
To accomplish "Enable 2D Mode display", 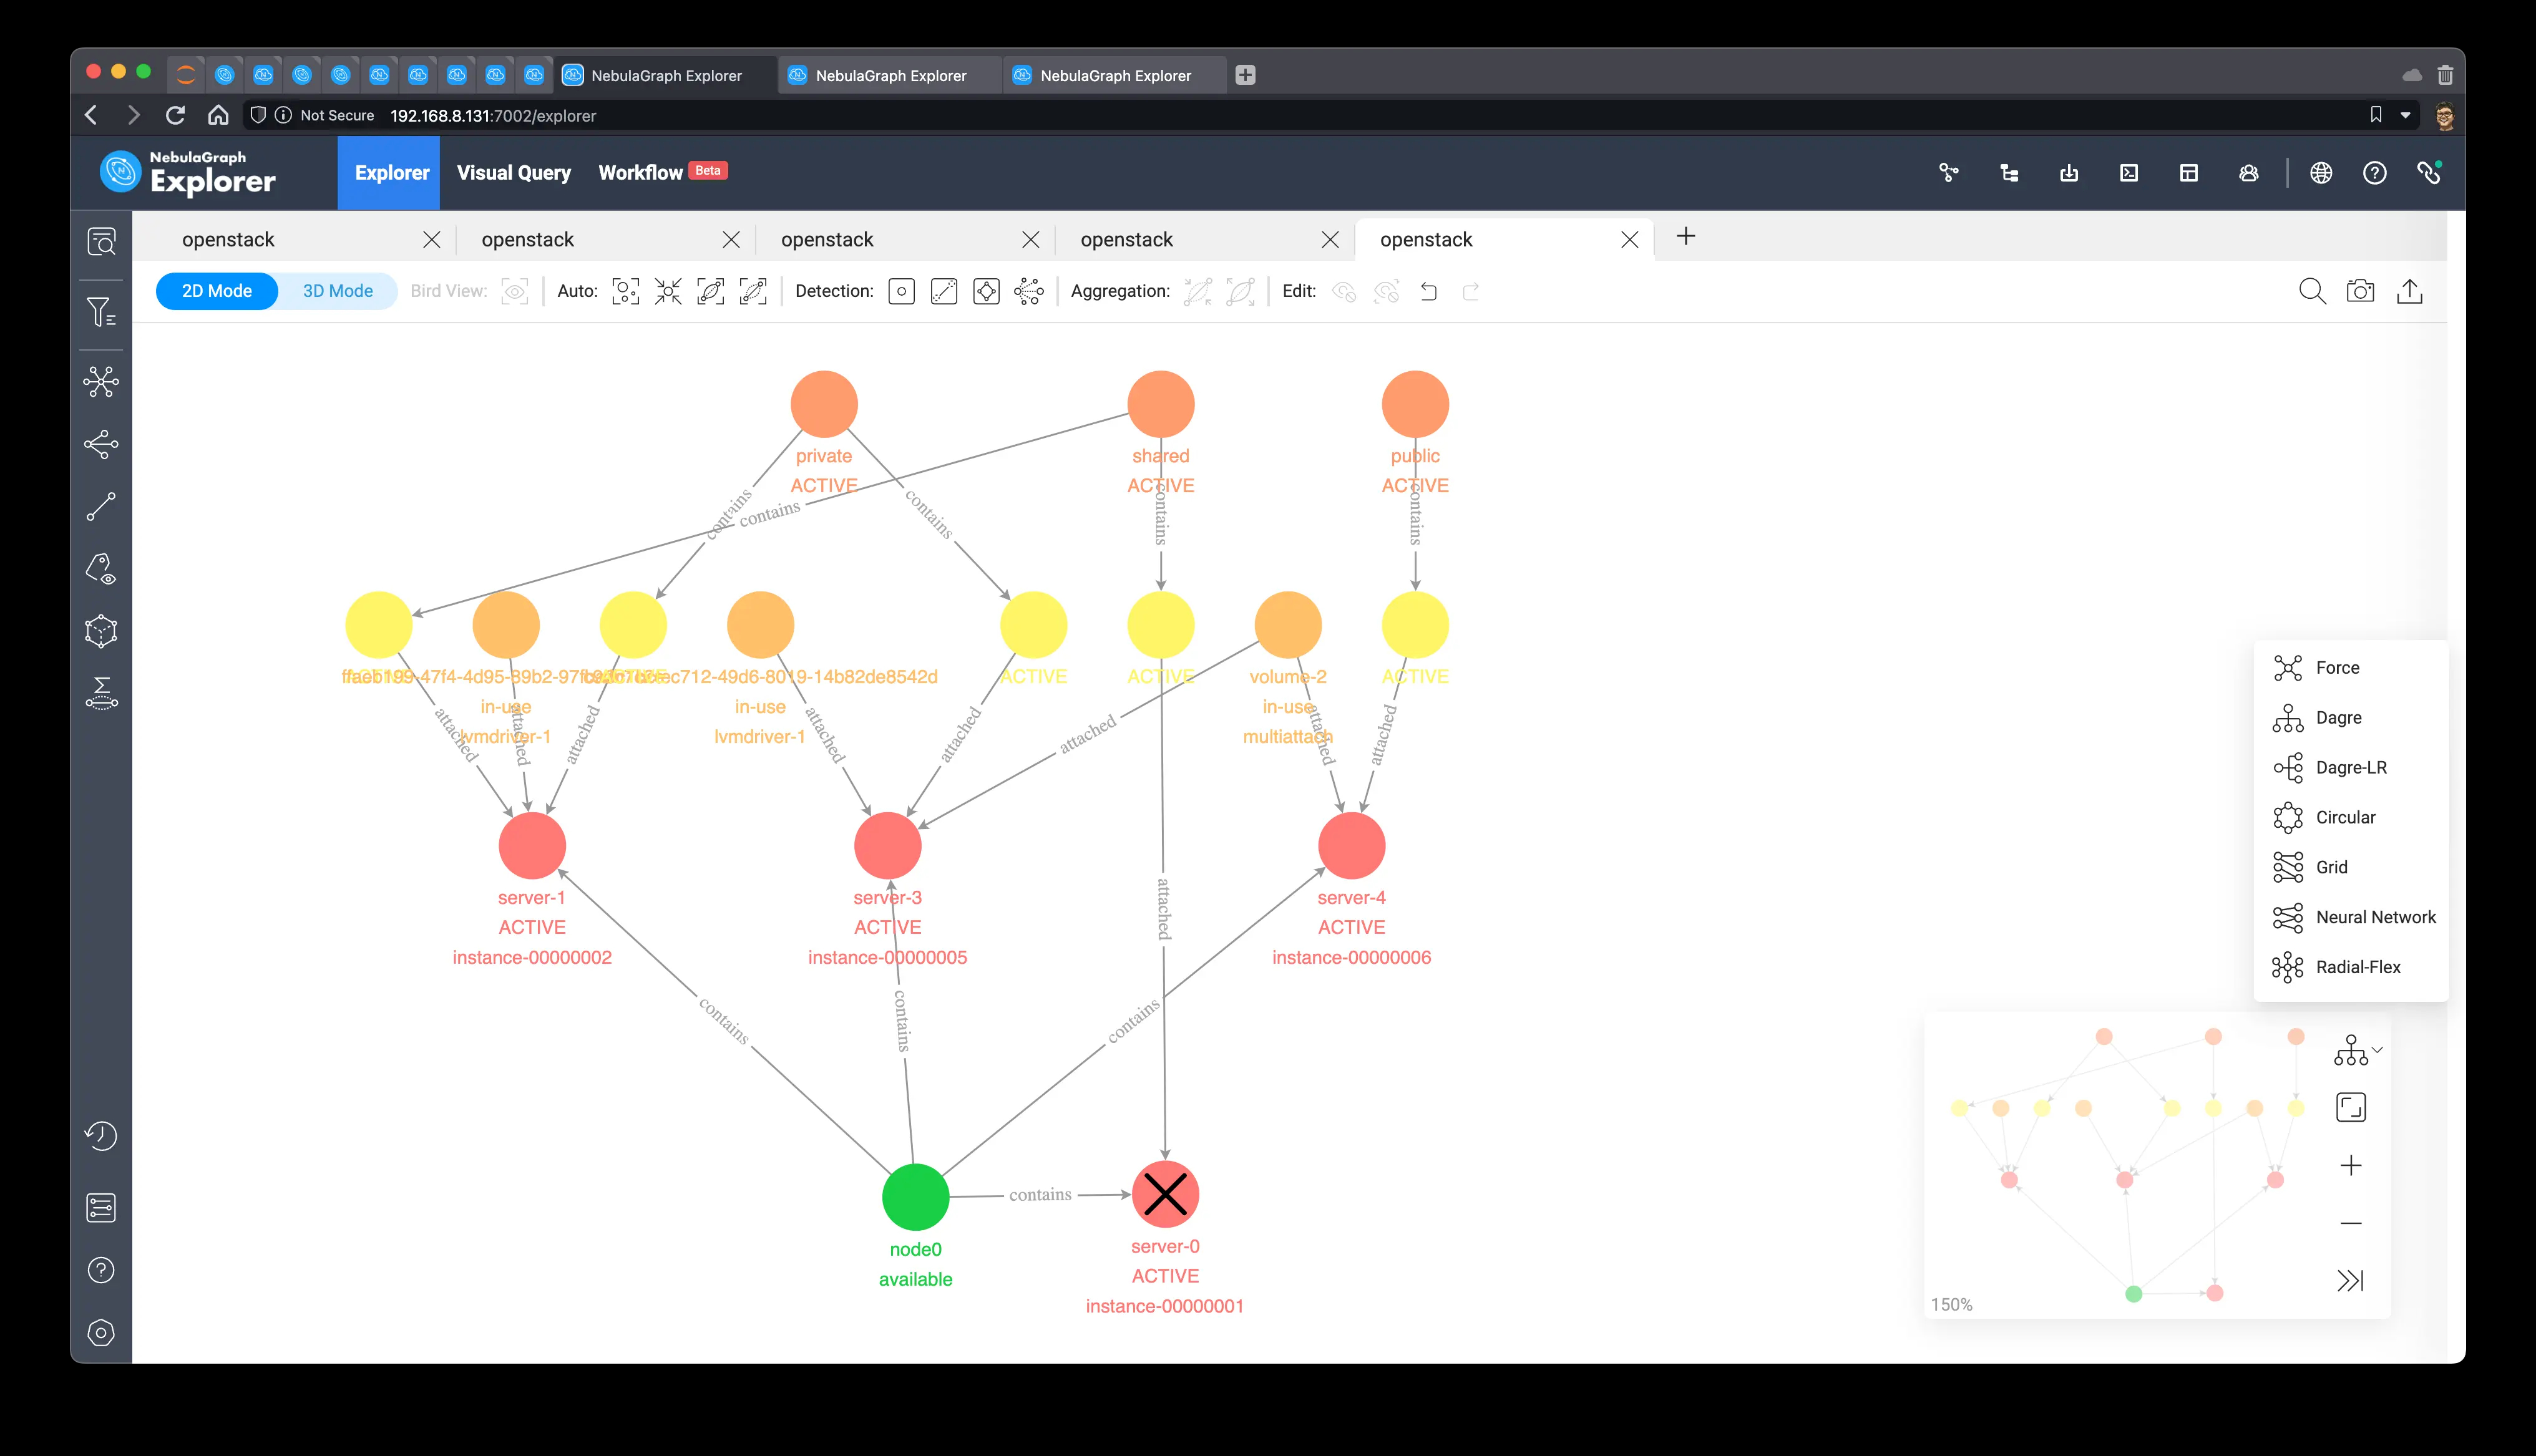I will [214, 291].
